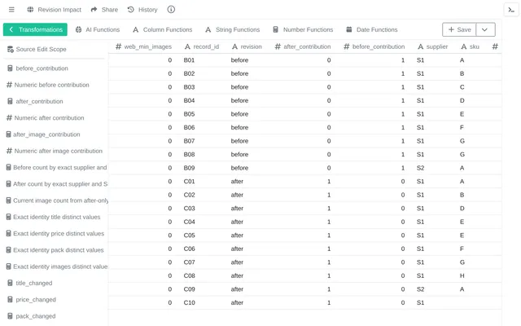Screen dimensions: 521x326
Task: Click the Source Edit Scope database icon
Action: coord(11,49)
